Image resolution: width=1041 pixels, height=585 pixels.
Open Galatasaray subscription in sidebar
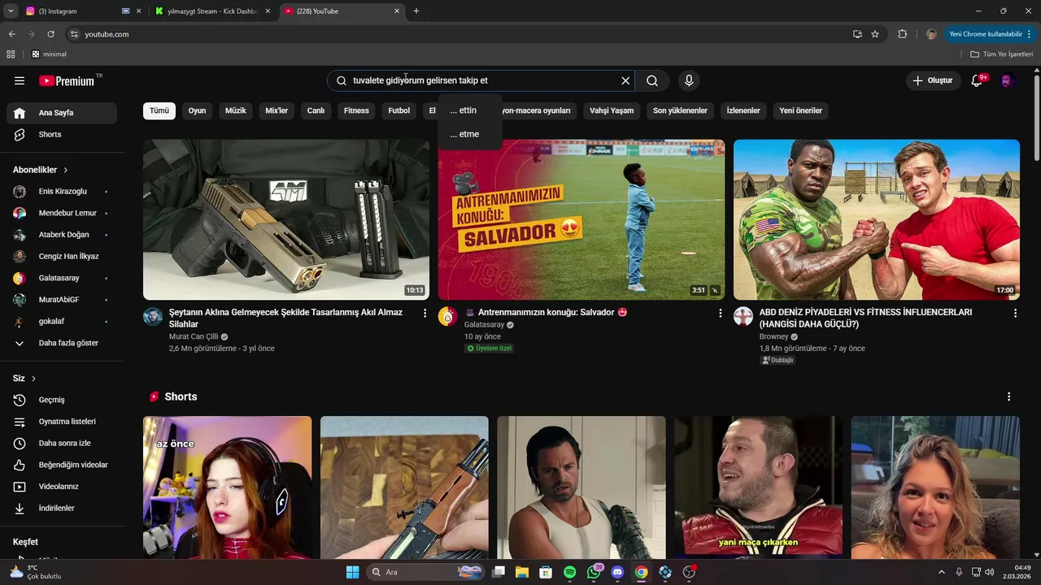(x=62, y=278)
